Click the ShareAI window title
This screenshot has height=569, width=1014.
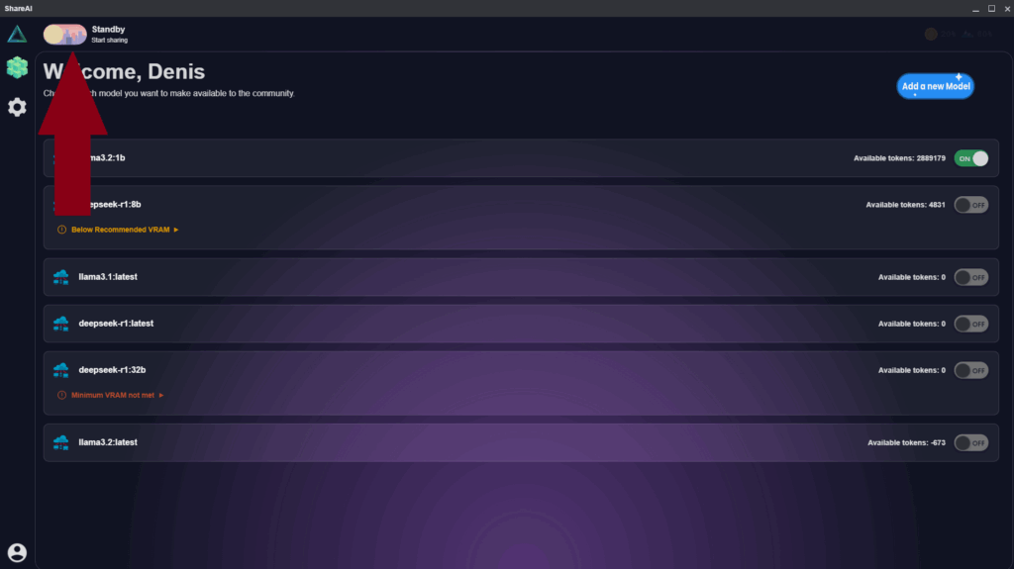coord(18,8)
